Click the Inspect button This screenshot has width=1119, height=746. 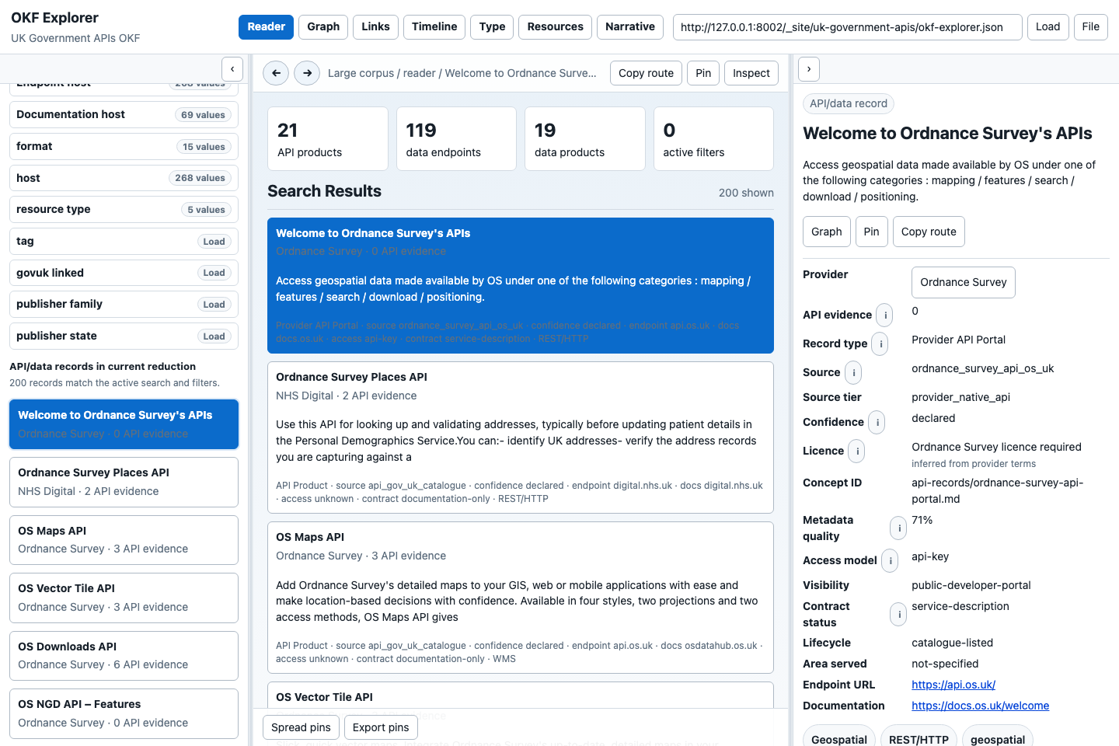point(751,73)
